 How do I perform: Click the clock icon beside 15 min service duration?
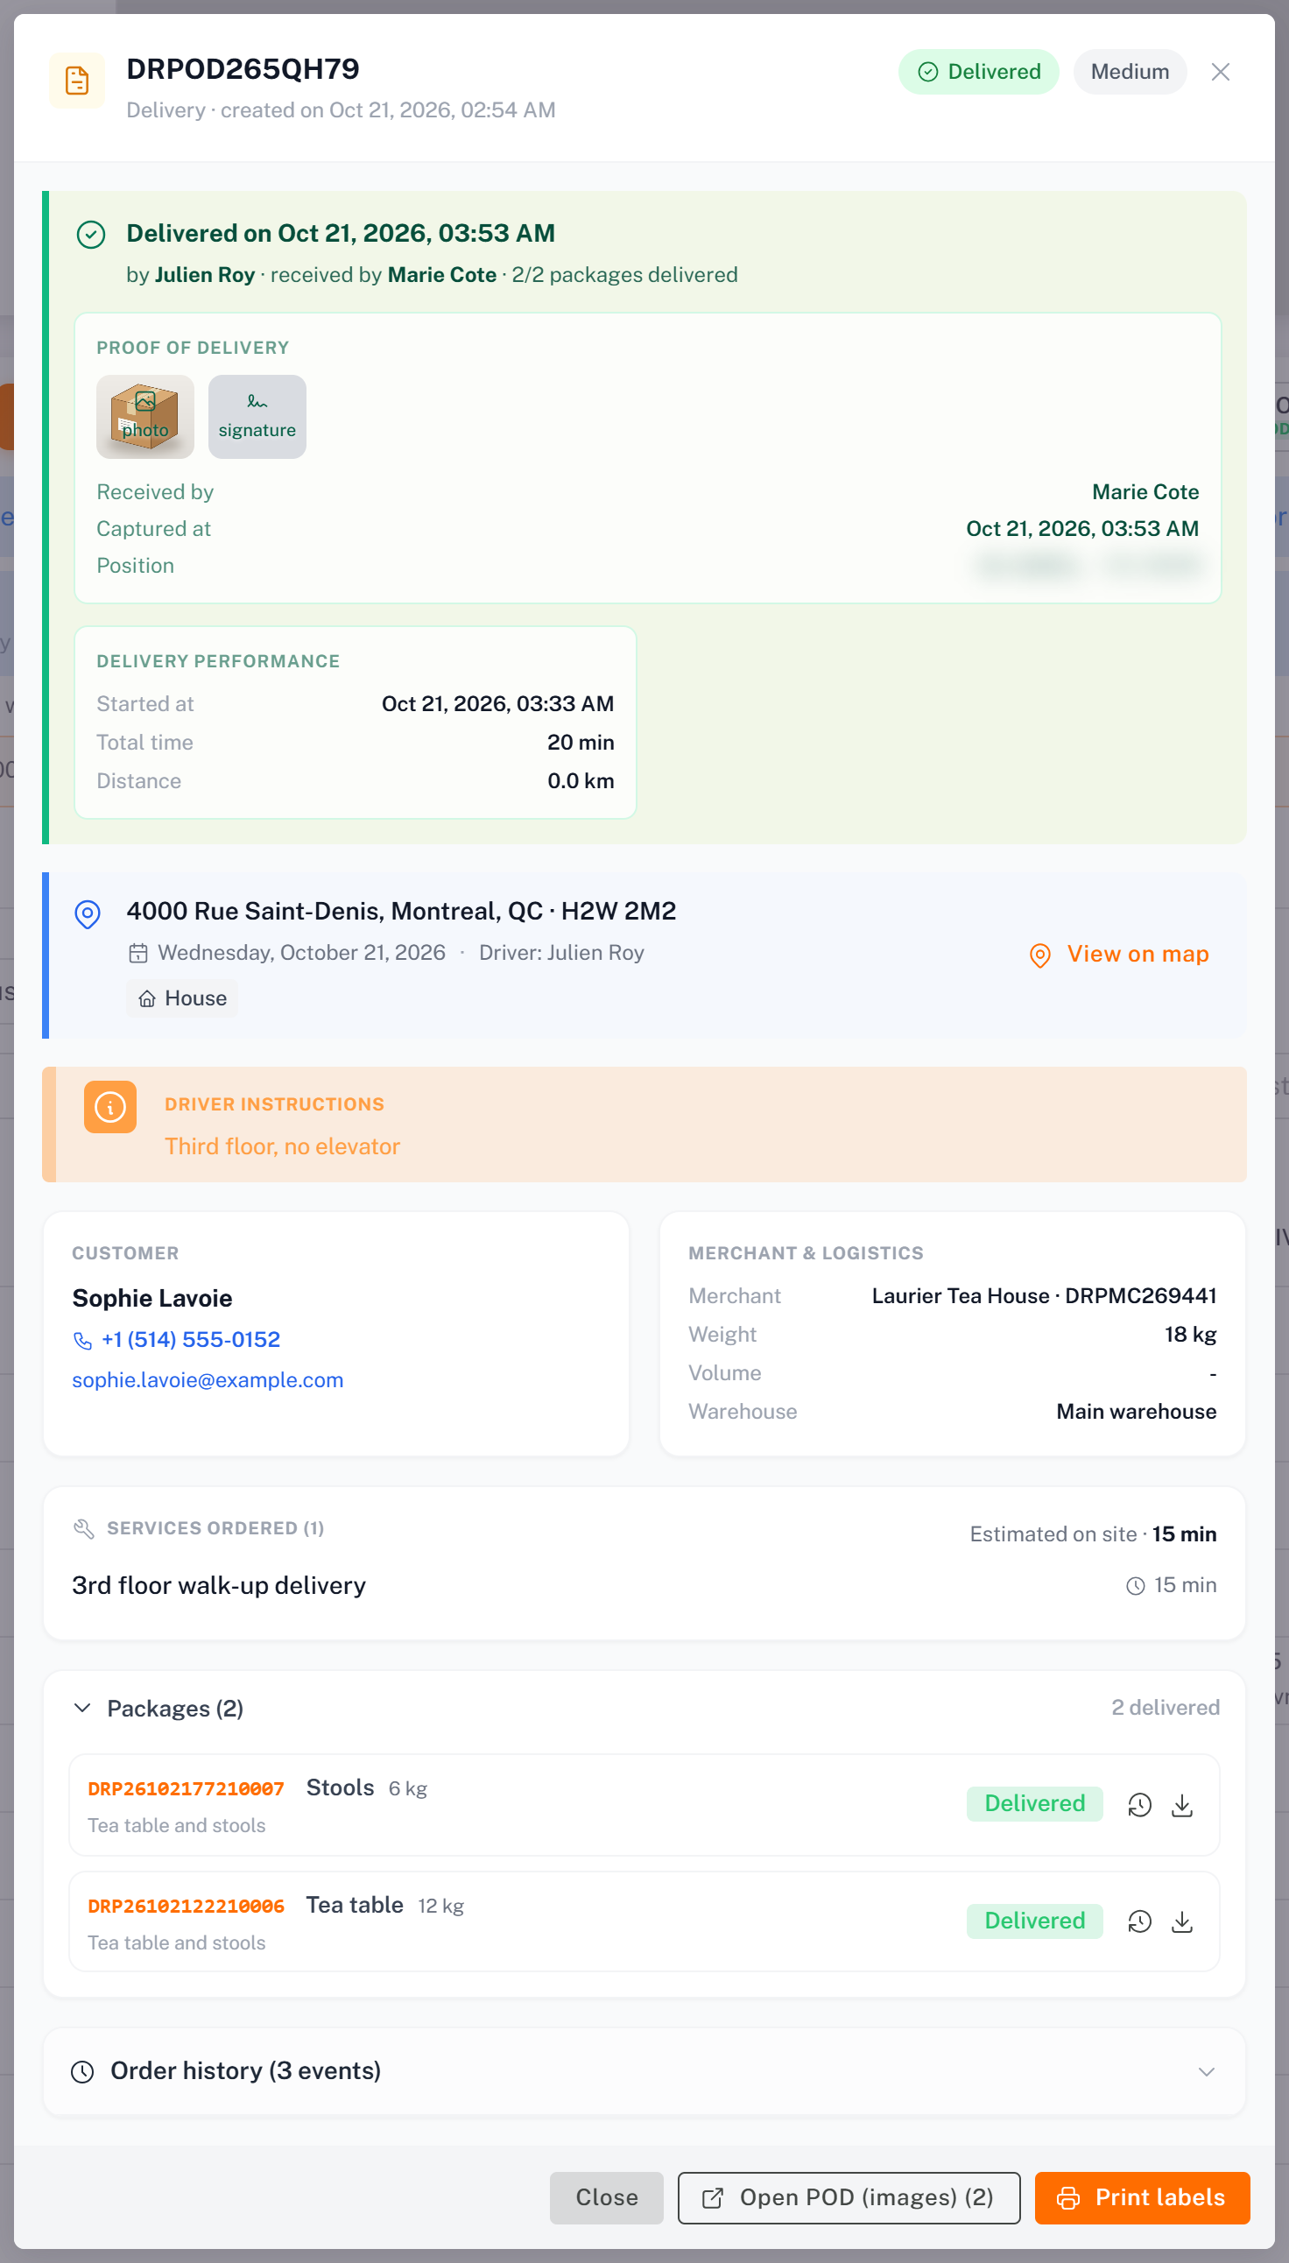pyautogui.click(x=1135, y=1586)
